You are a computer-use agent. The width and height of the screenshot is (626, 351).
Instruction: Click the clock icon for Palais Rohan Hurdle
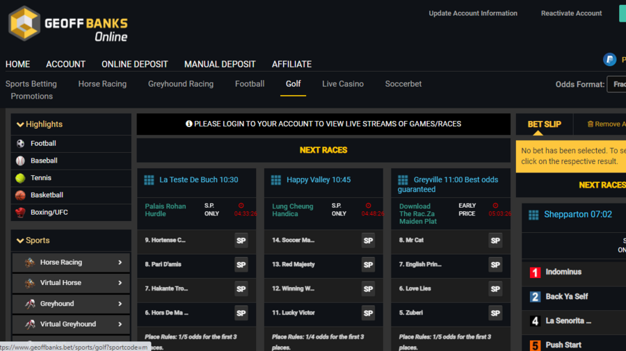tap(241, 206)
